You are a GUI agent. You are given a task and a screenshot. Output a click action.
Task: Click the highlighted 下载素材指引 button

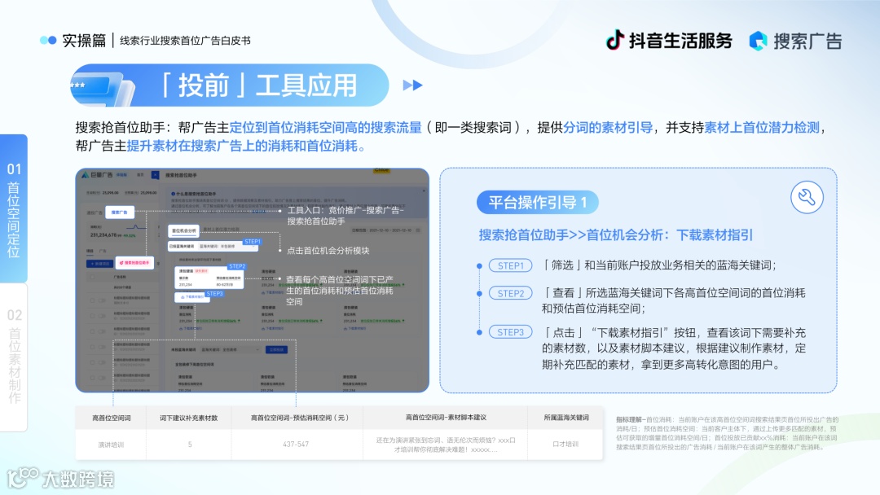192,296
